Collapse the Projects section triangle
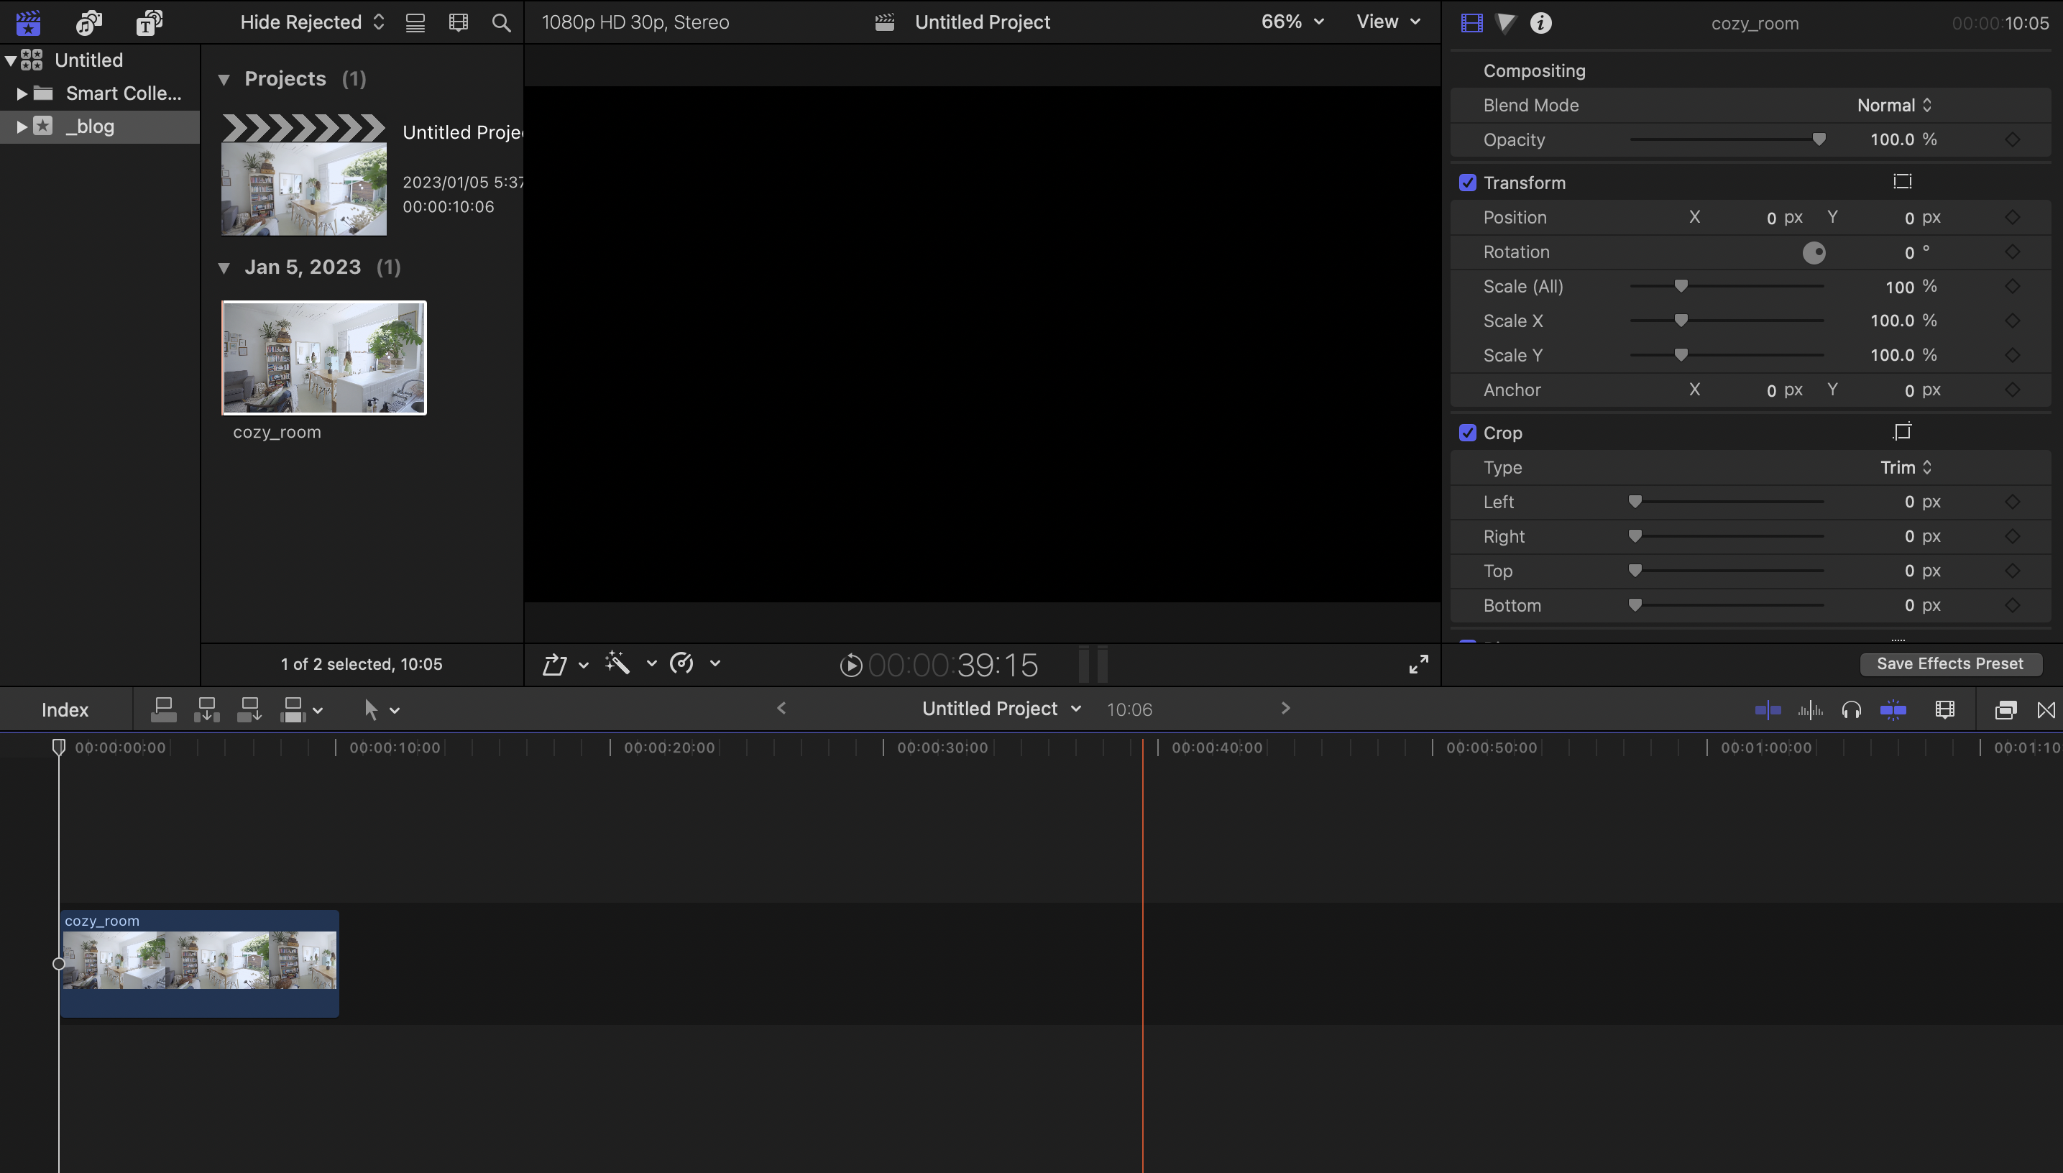The width and height of the screenshot is (2063, 1173). tap(224, 79)
